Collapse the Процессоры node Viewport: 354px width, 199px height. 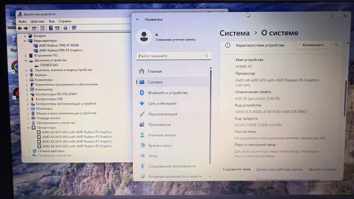pos(28,128)
